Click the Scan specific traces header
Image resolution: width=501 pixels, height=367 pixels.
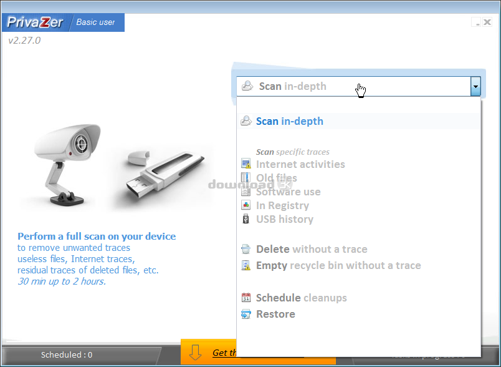[x=293, y=152]
